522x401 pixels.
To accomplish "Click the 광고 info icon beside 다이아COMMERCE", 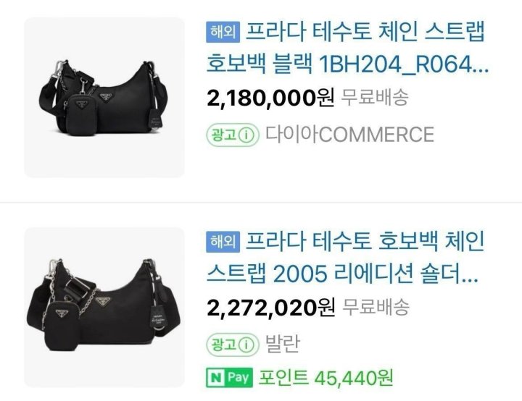I will coord(246,135).
